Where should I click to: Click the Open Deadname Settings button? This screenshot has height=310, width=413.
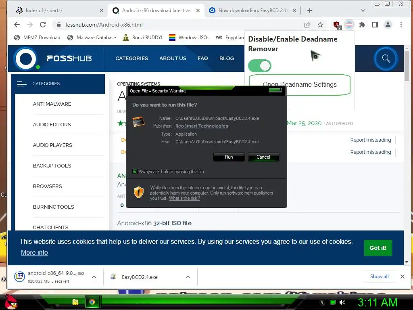pyautogui.click(x=300, y=85)
